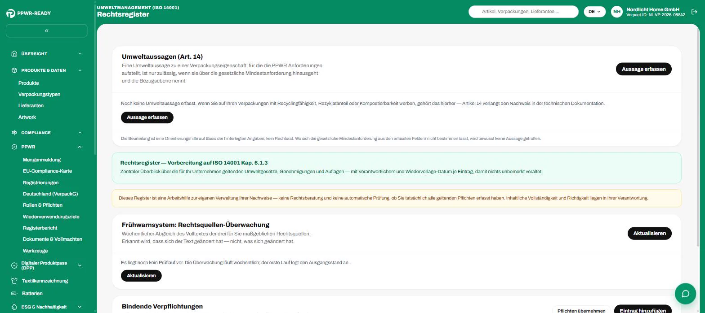Click the Produkte & Daten cube icon
This screenshot has height=313, width=705.
(14, 70)
